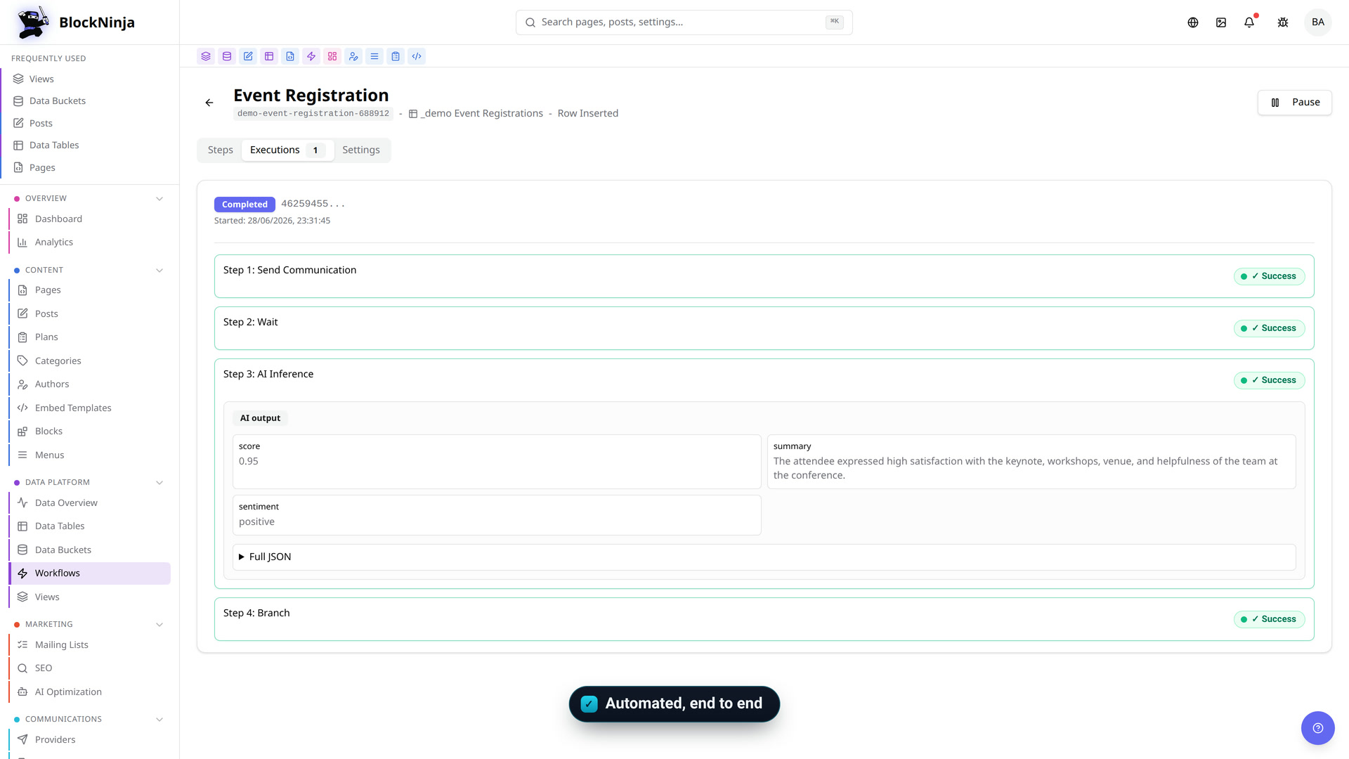Click the _demo Event Registrations table icon
The width and height of the screenshot is (1349, 759).
(x=413, y=114)
